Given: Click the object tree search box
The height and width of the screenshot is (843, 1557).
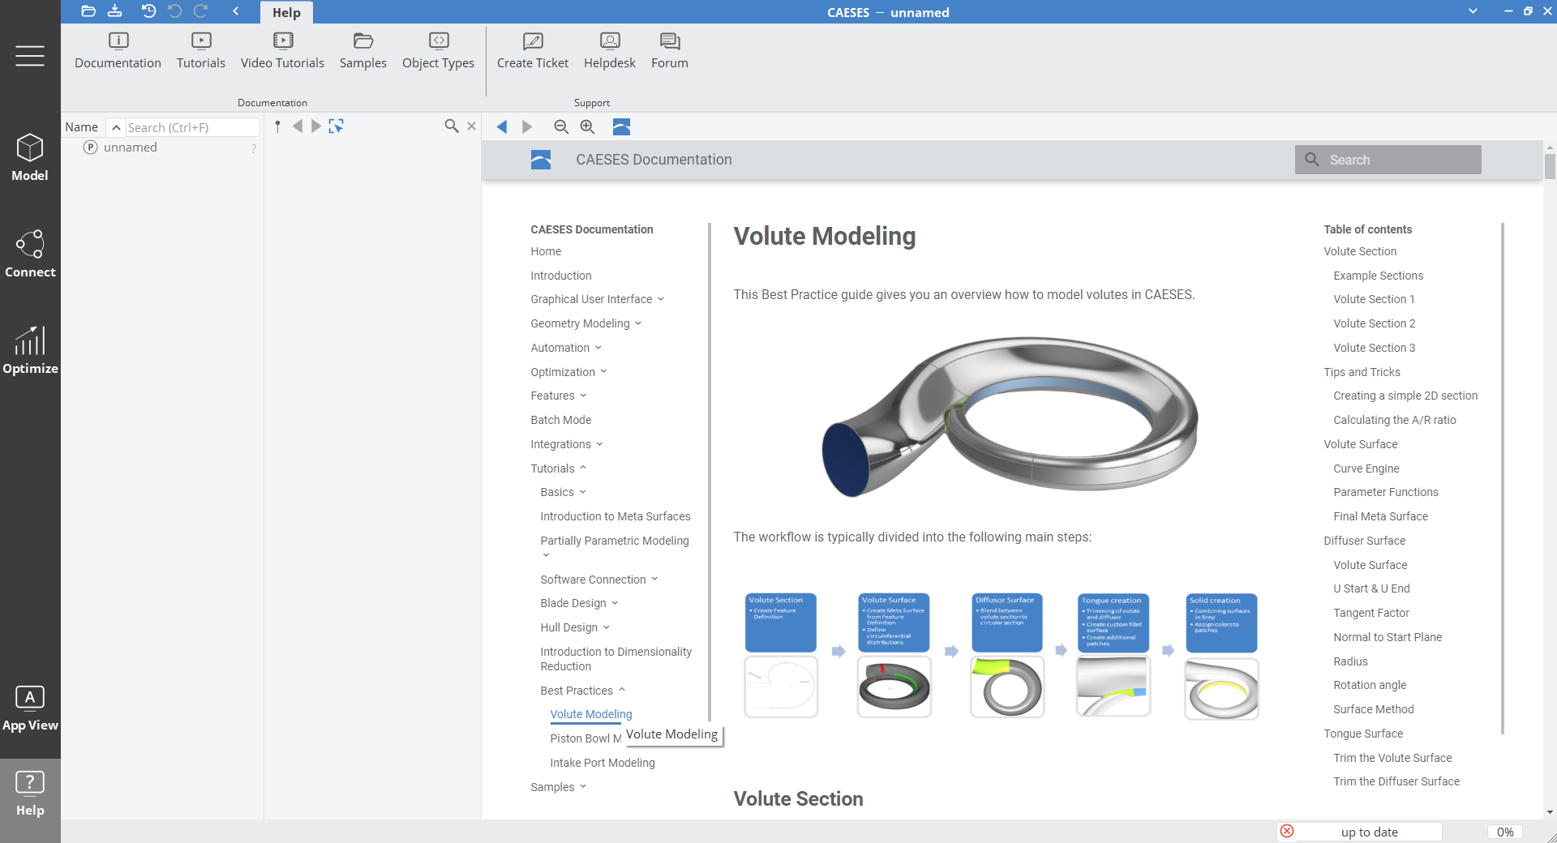Looking at the screenshot, I should (192, 127).
